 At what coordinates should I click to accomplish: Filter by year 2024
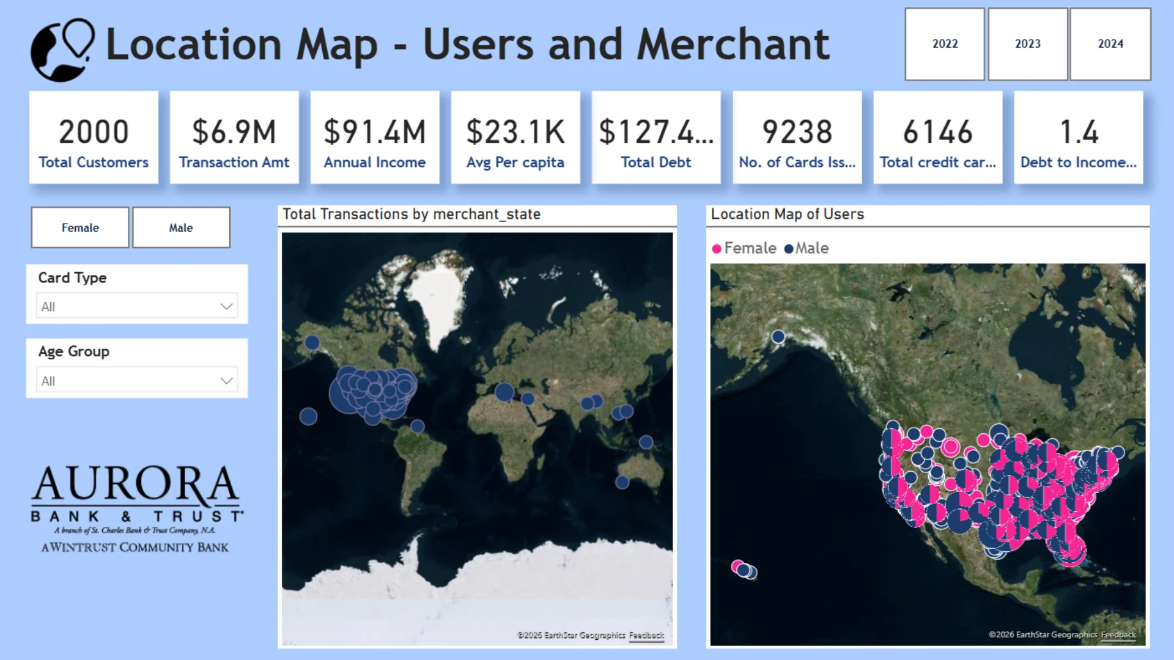coord(1110,44)
